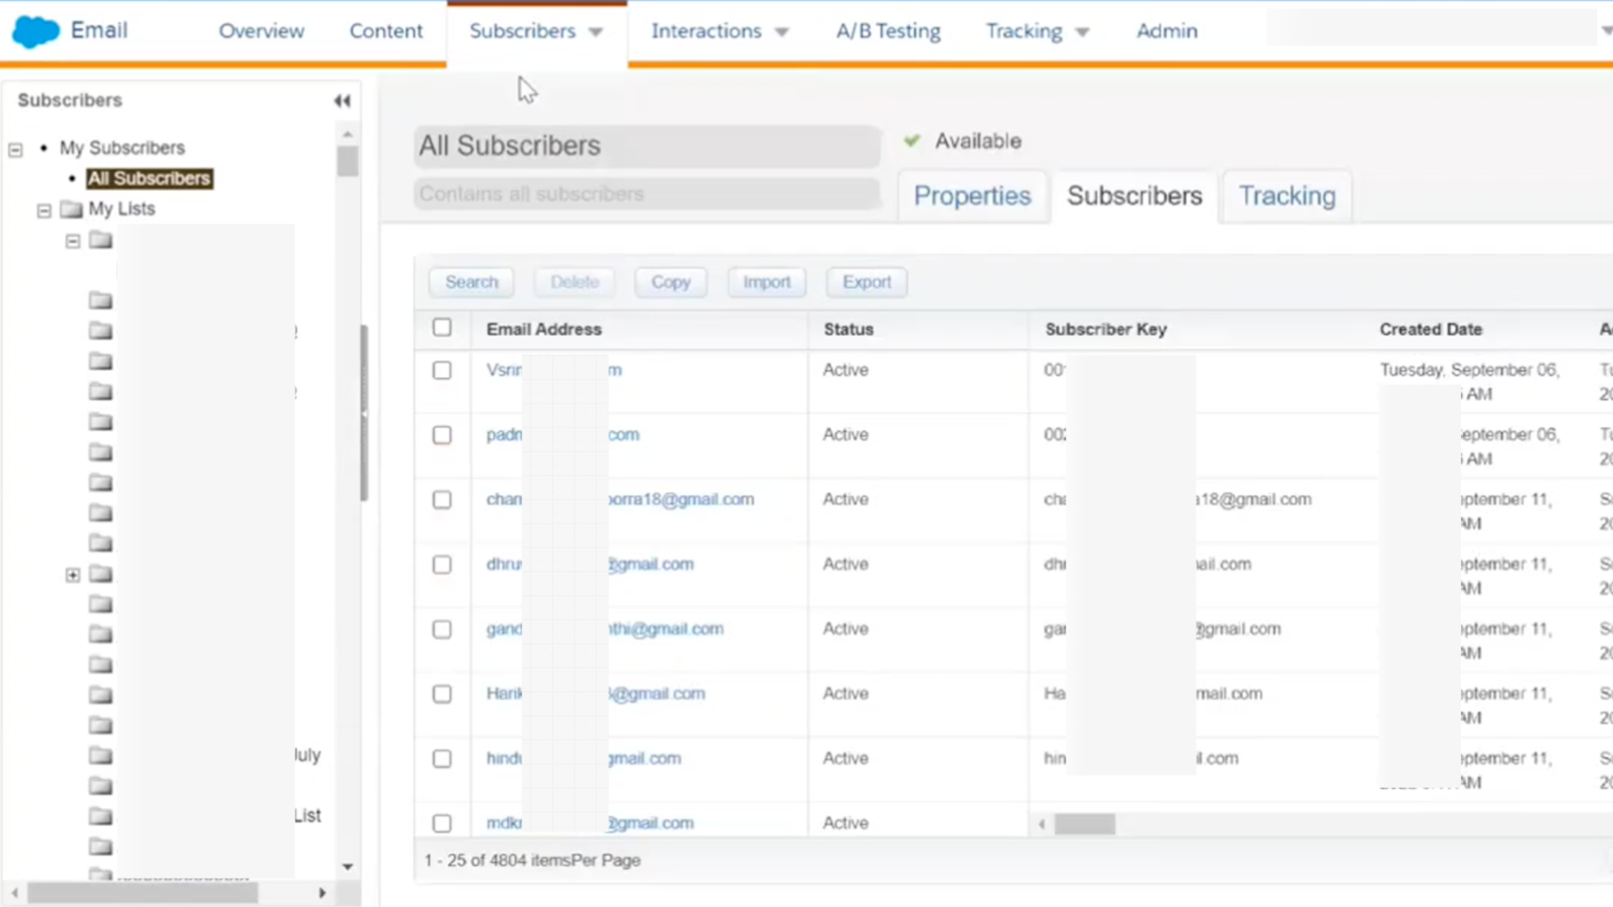Collapse the My Subscribers tree node
This screenshot has width=1613, height=907.
(15, 149)
